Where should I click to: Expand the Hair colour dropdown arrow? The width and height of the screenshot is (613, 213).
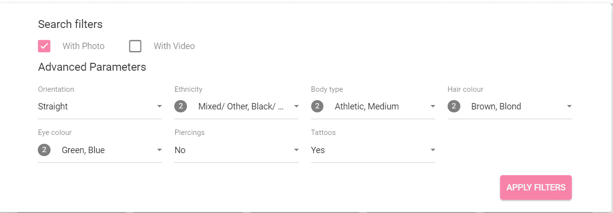tap(569, 106)
